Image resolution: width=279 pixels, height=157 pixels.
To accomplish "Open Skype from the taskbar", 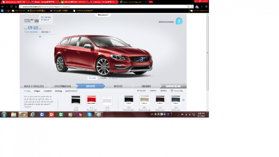I will click(89, 114).
